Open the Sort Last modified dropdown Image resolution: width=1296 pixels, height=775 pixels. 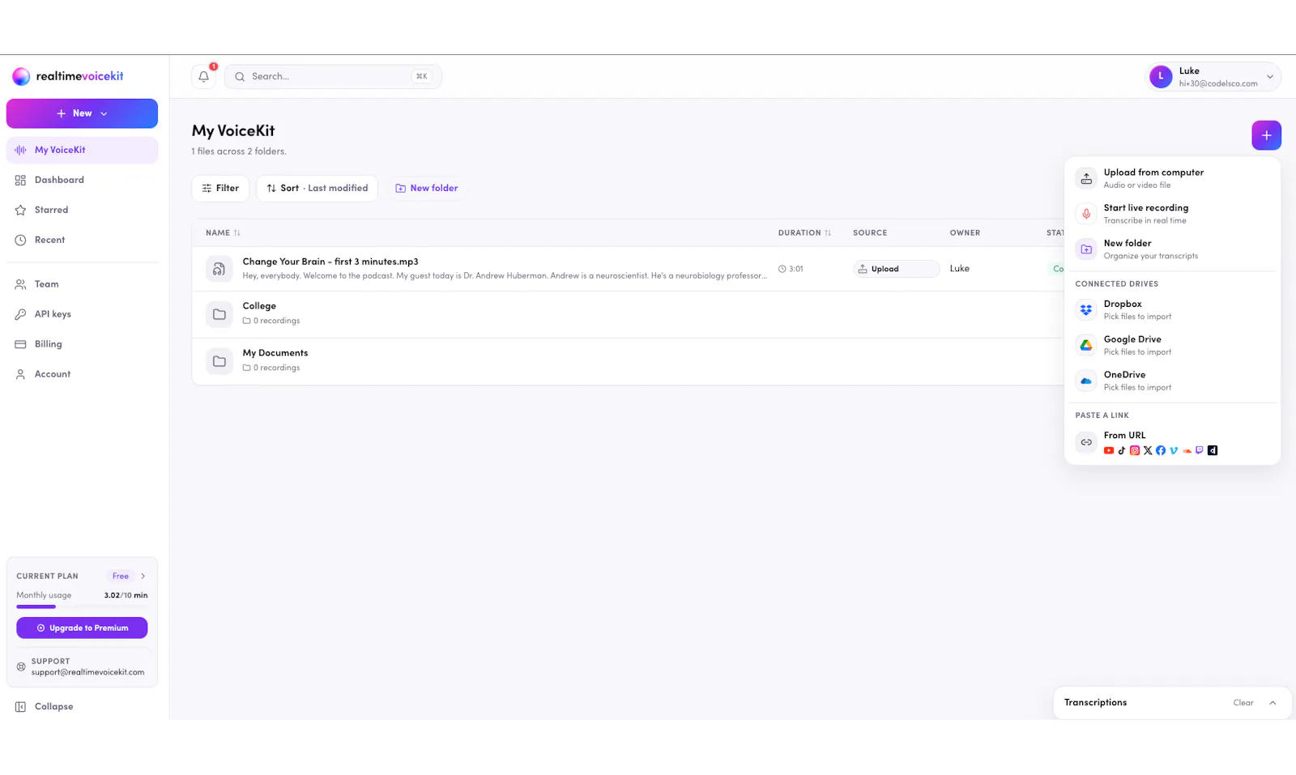point(317,188)
